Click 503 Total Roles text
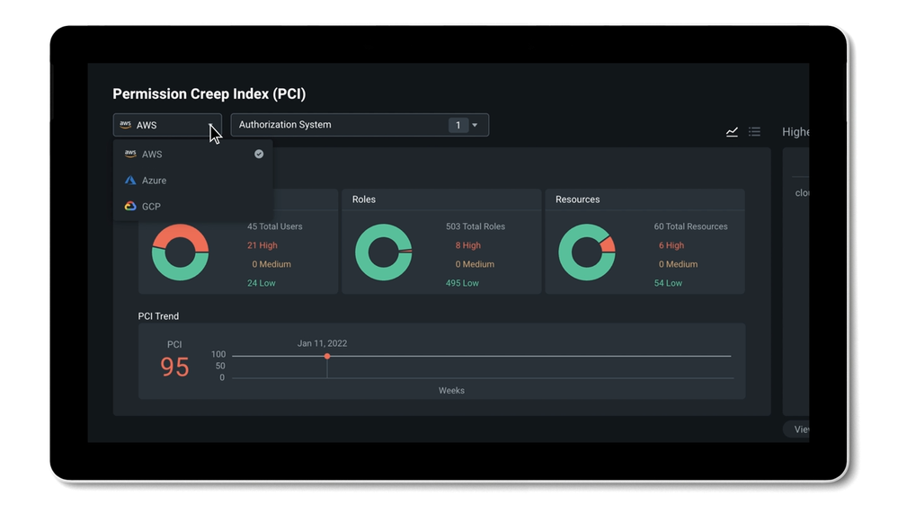The height and width of the screenshot is (505, 898). coord(476,226)
